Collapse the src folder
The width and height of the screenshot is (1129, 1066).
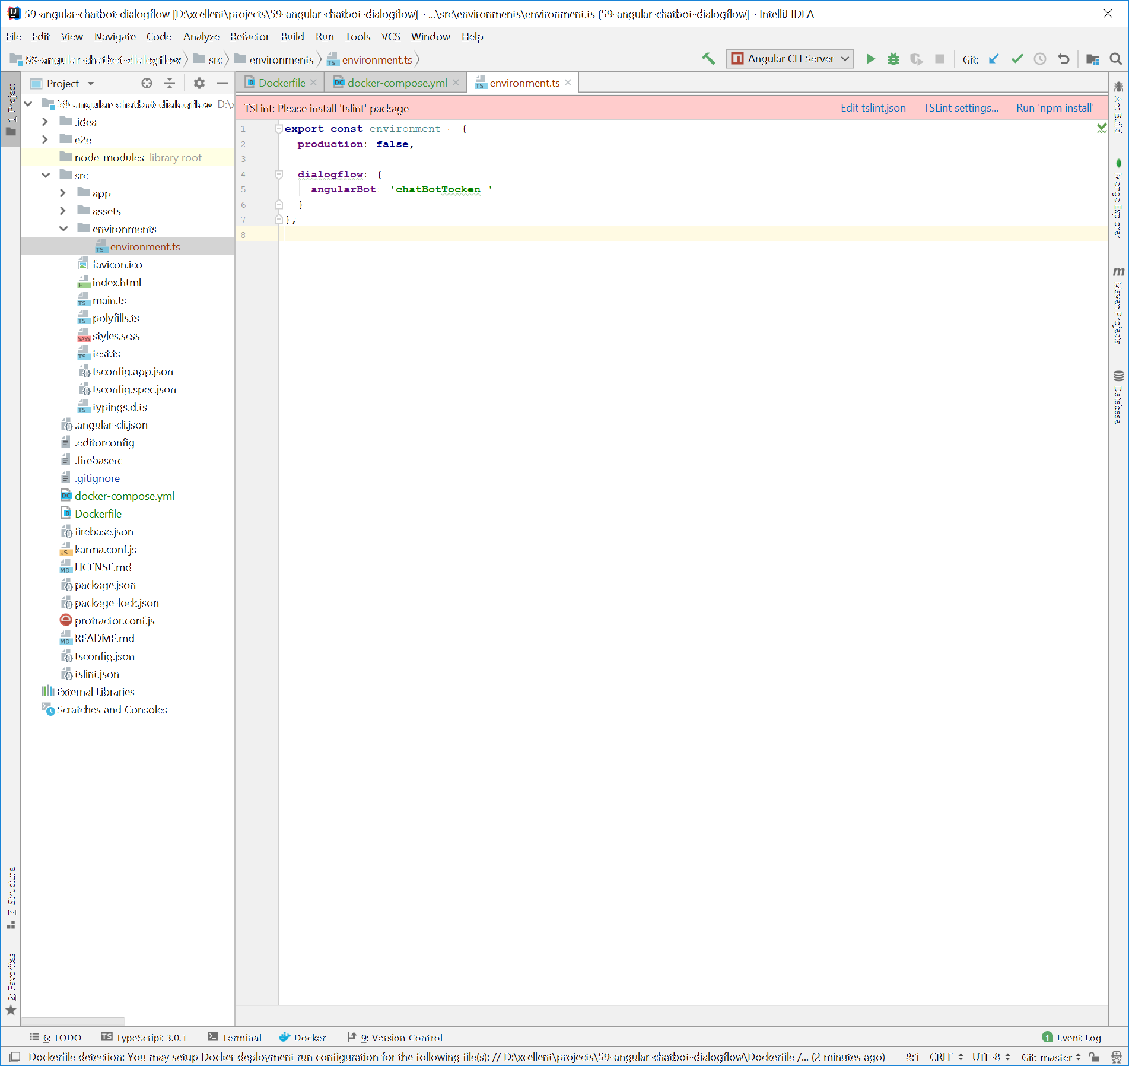(45, 175)
